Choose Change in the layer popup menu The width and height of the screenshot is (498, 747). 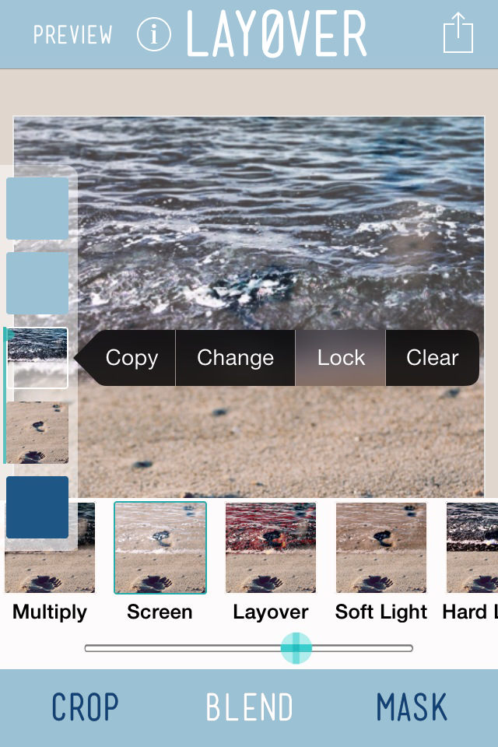click(236, 358)
